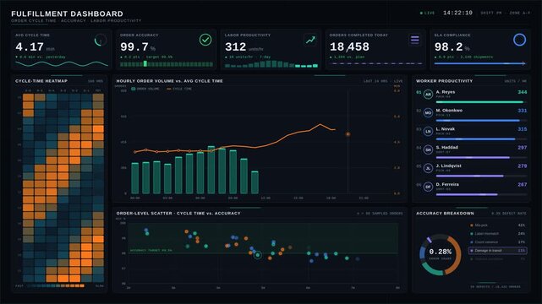The image size is (542, 304).
Task: Select S. Haddad avatar badge SH
Action: (428, 149)
